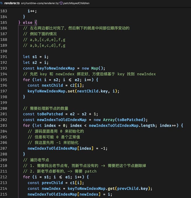Click 'Map' in 'new Map()'
Image resolution: width=191 pixels, height=198 pixels.
click(x=95, y=68)
